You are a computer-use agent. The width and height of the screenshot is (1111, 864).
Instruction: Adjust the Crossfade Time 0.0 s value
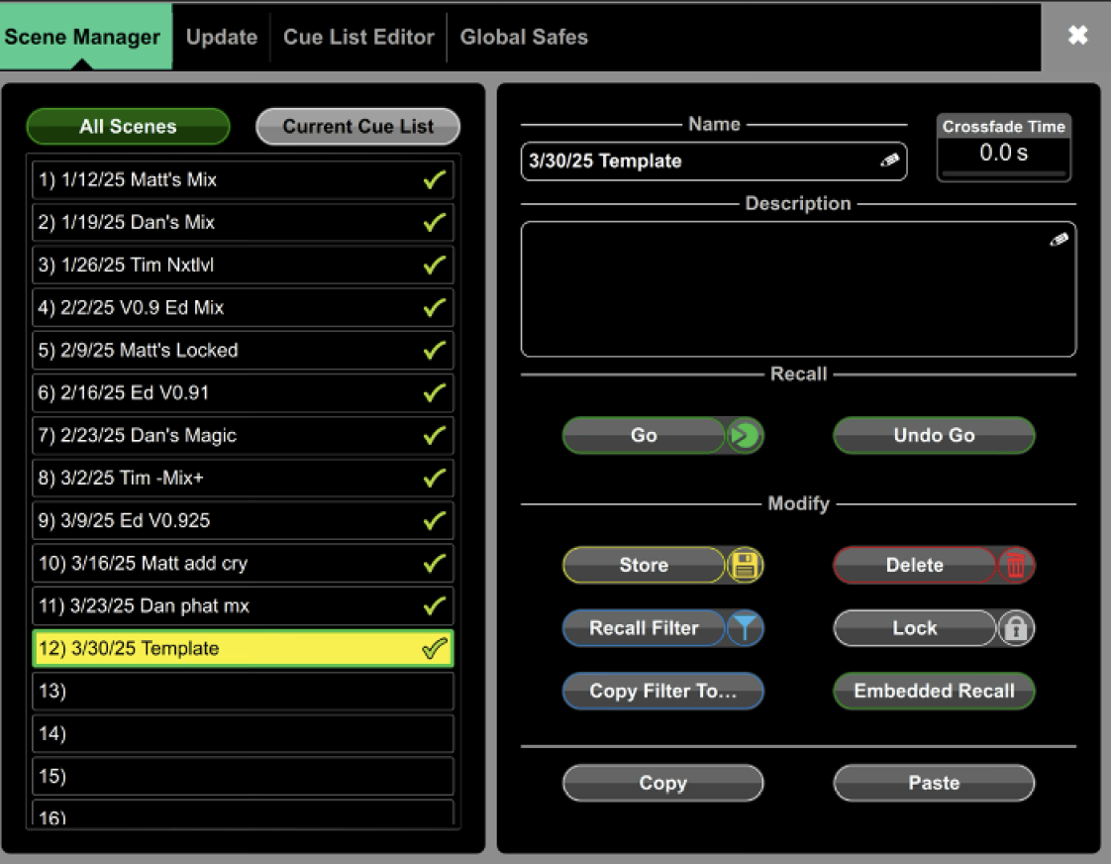click(x=1003, y=154)
